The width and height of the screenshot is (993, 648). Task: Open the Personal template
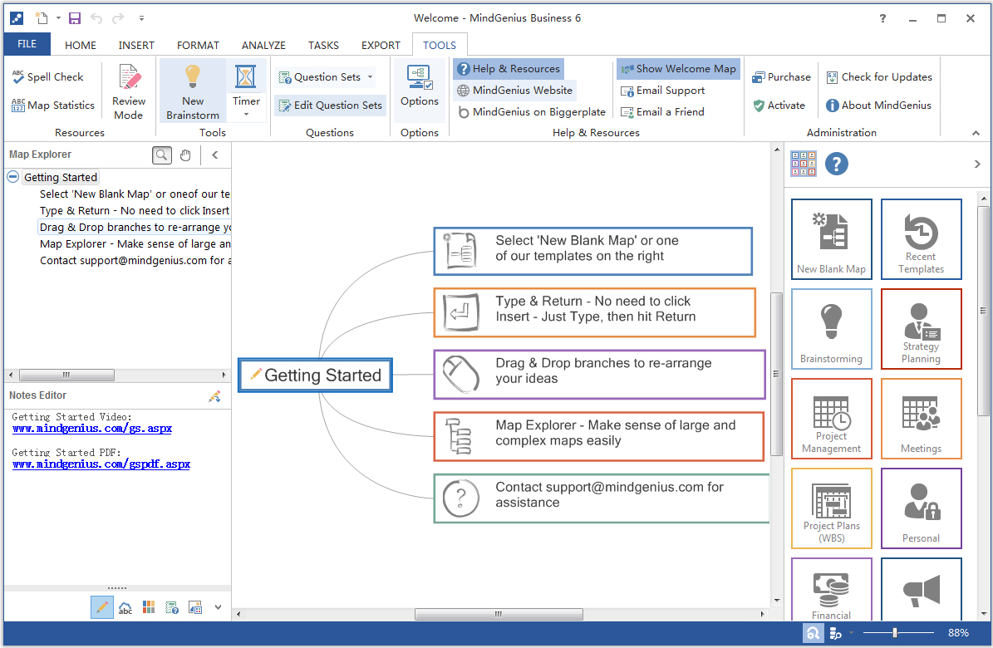921,508
